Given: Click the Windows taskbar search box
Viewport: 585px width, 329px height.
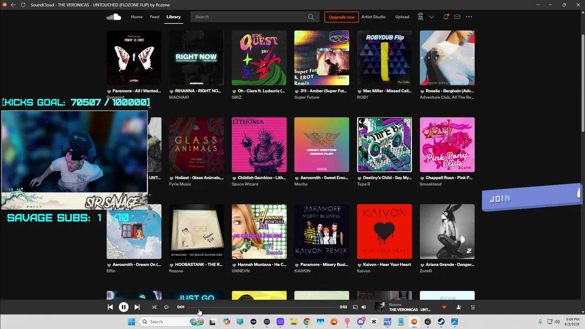Looking at the screenshot, I should 172,322.
